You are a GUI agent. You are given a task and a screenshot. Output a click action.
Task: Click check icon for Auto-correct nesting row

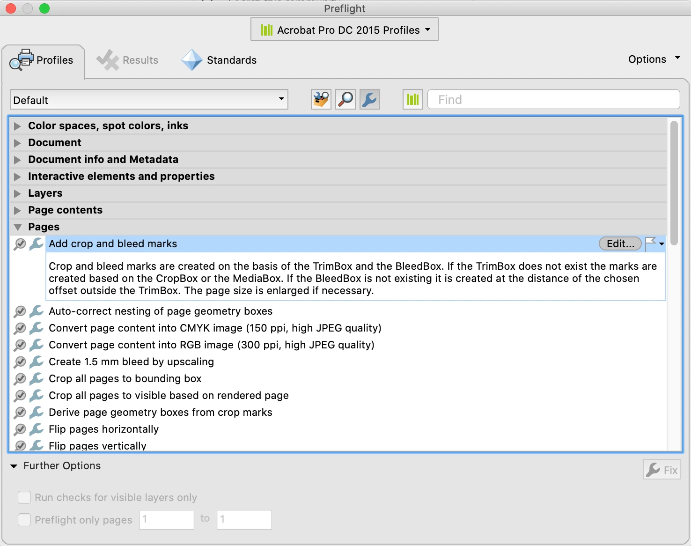tap(20, 311)
